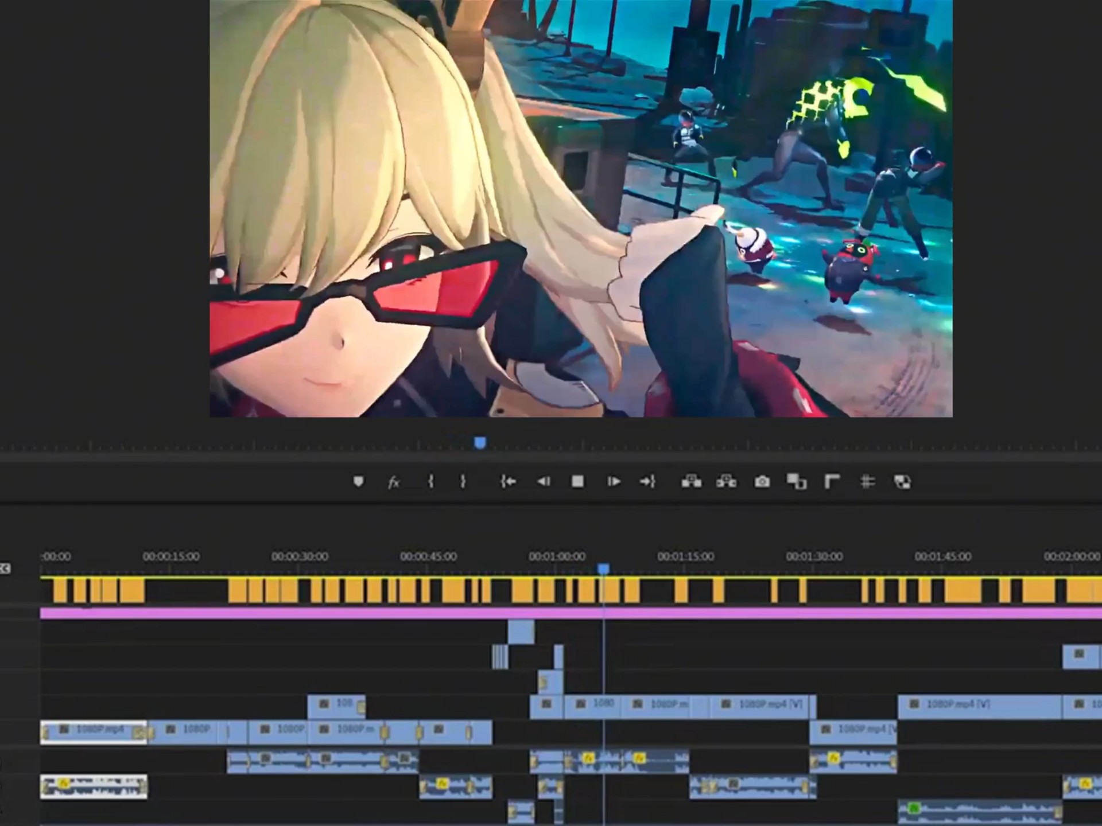Image resolution: width=1102 pixels, height=826 pixels.
Task: Select the video clip on the topmost track
Action: (521, 631)
